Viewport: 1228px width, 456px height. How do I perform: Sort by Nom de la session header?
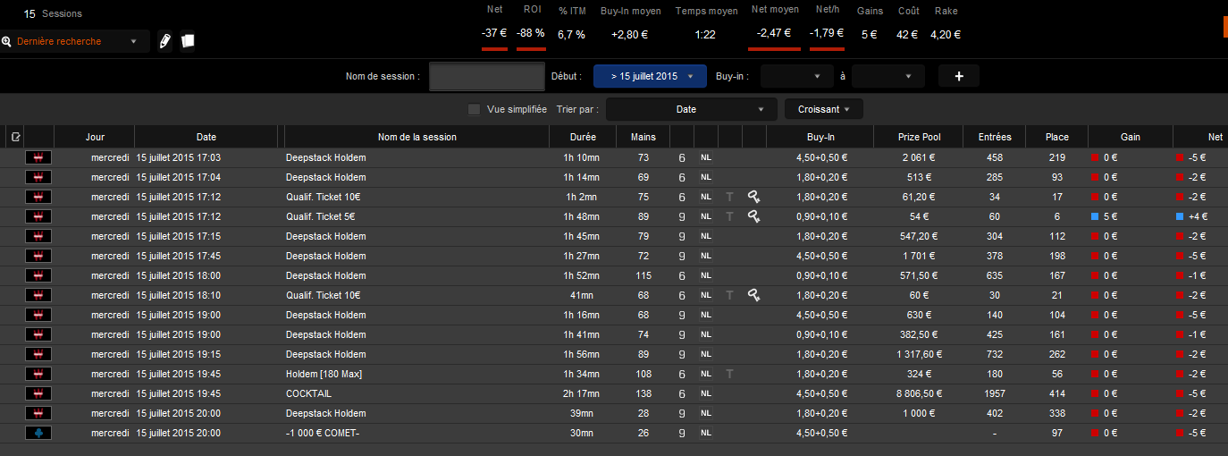[x=417, y=137]
